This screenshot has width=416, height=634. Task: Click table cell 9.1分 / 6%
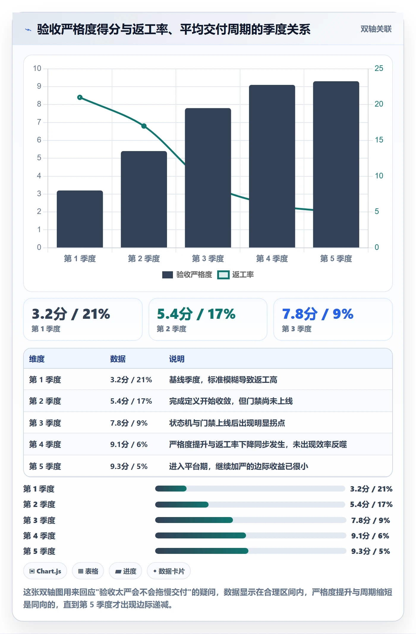pos(129,444)
